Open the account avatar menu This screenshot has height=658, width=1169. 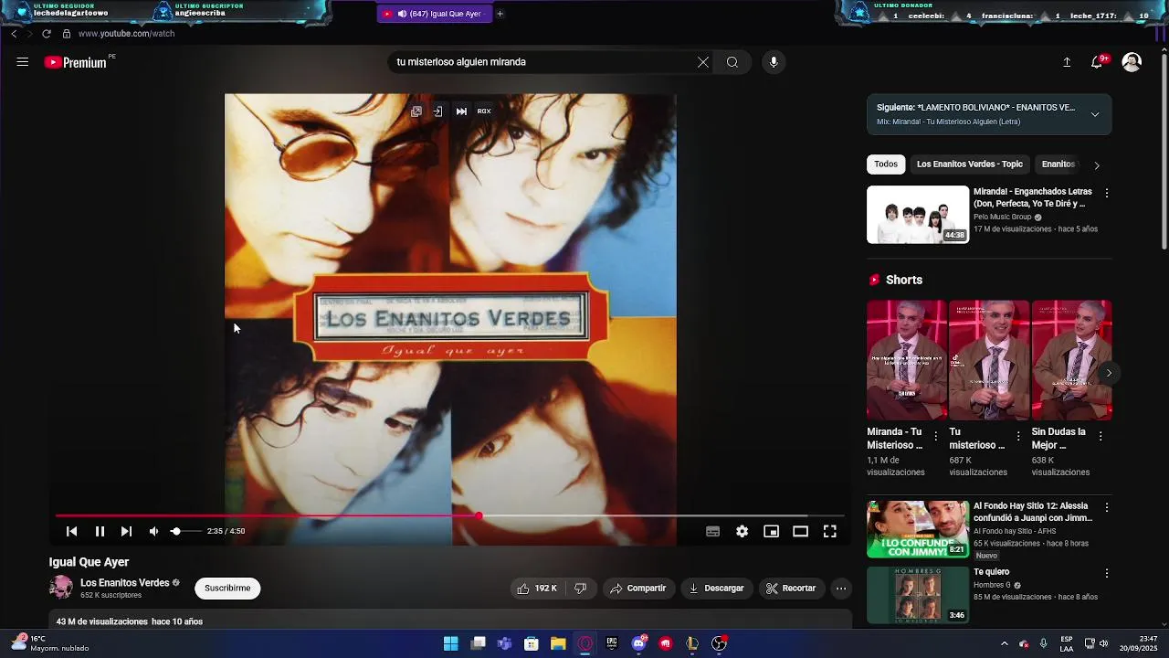1132,62
